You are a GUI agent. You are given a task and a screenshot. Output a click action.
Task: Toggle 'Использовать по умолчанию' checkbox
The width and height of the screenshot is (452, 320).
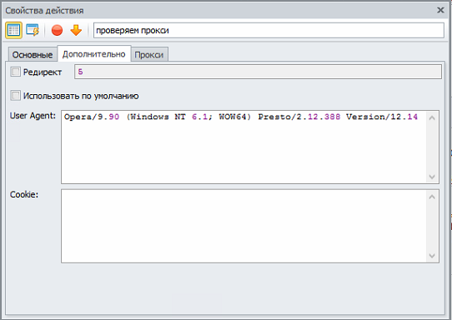(15, 96)
